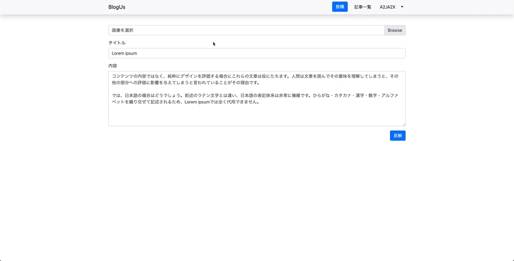Click the 内容 field label
Screen dimensions: 514x261
coord(113,66)
